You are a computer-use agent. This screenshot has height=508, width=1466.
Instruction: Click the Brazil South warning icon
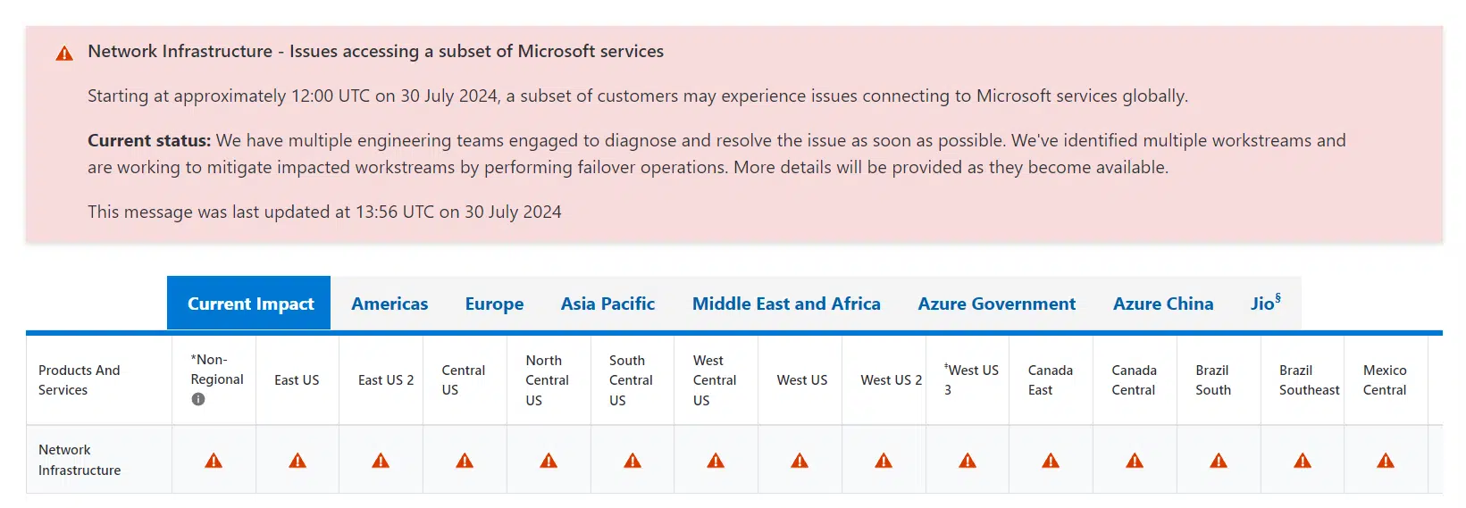pyautogui.click(x=1219, y=461)
